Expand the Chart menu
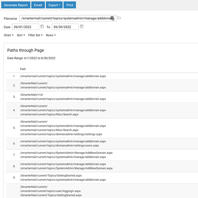198x198 pixels. tap(8, 35)
